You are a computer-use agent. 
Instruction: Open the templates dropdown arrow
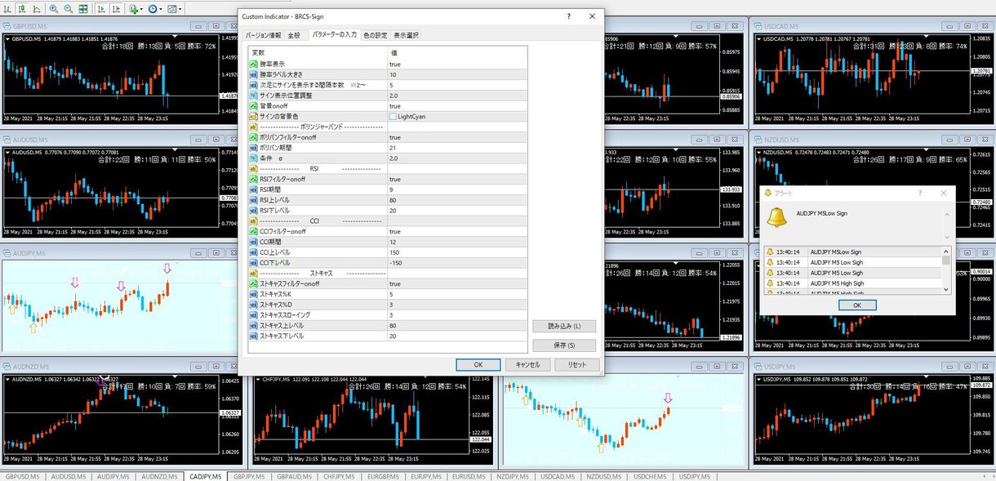(180, 9)
